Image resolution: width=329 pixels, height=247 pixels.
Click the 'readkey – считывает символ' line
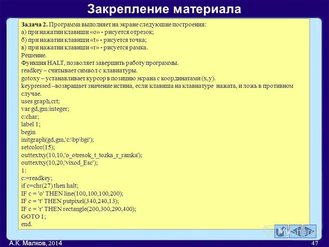pos(79,71)
